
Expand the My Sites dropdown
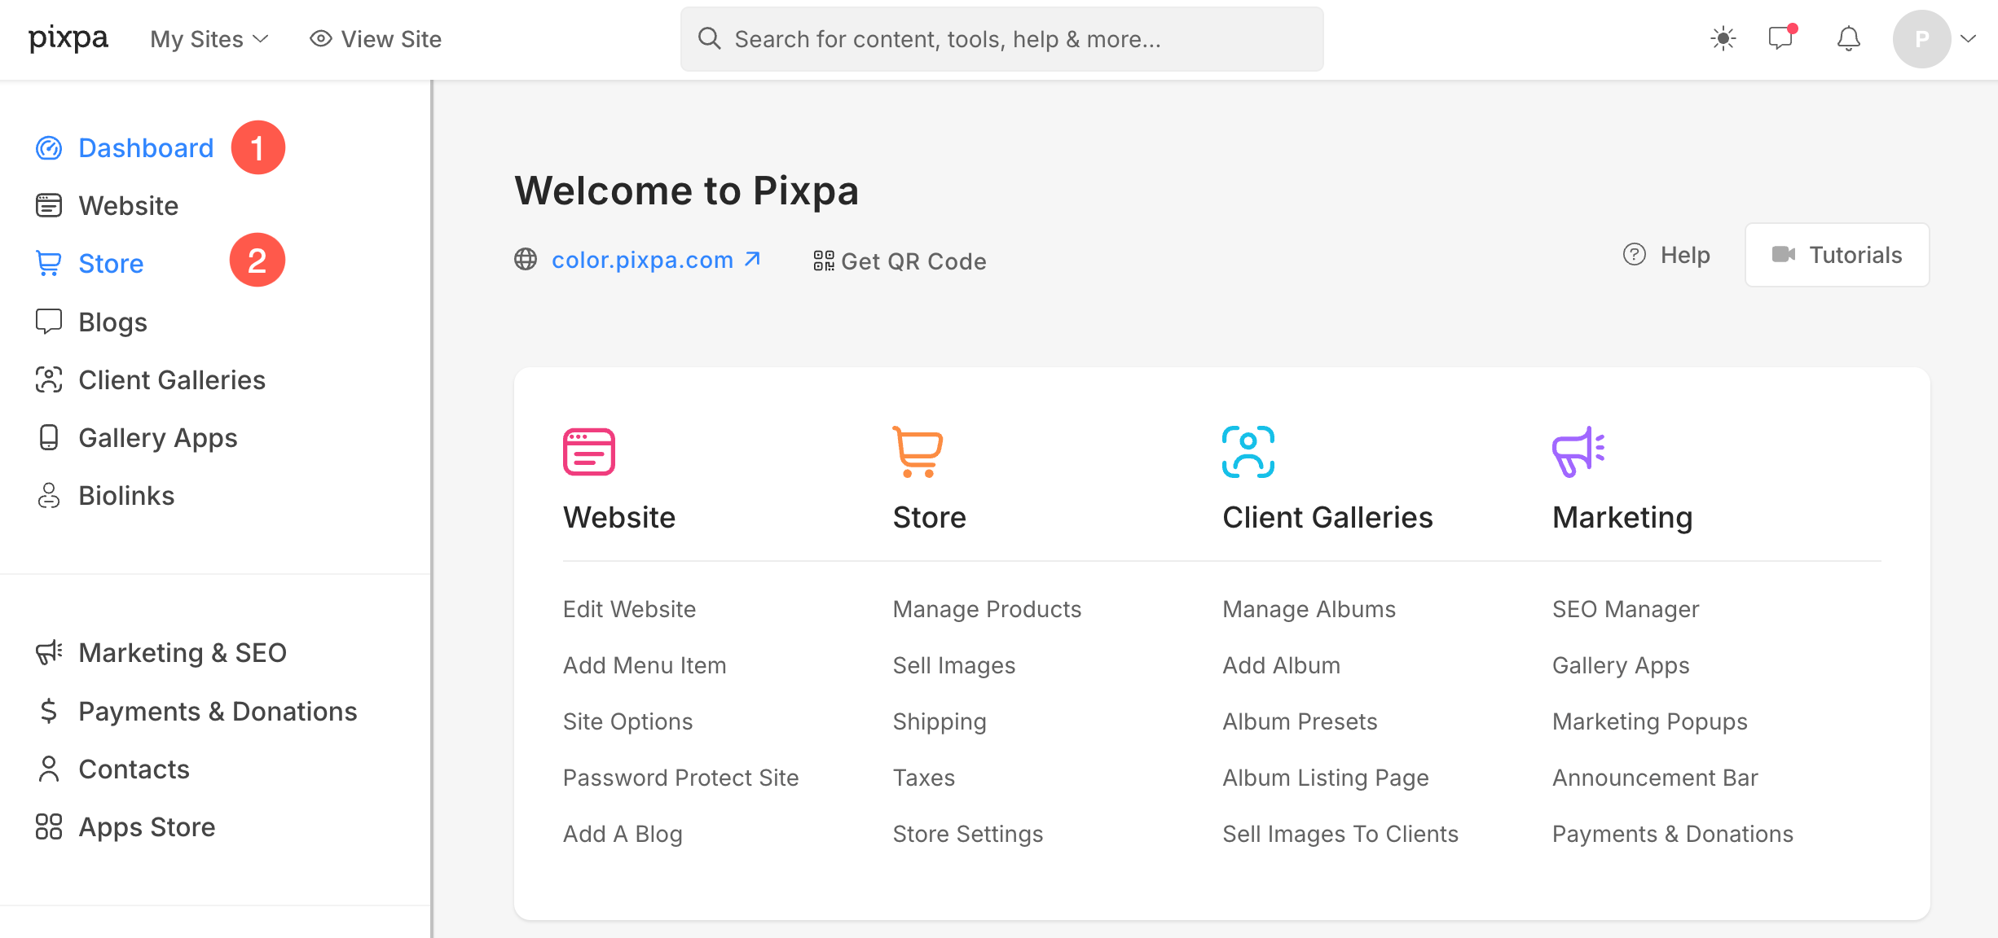pyautogui.click(x=209, y=39)
